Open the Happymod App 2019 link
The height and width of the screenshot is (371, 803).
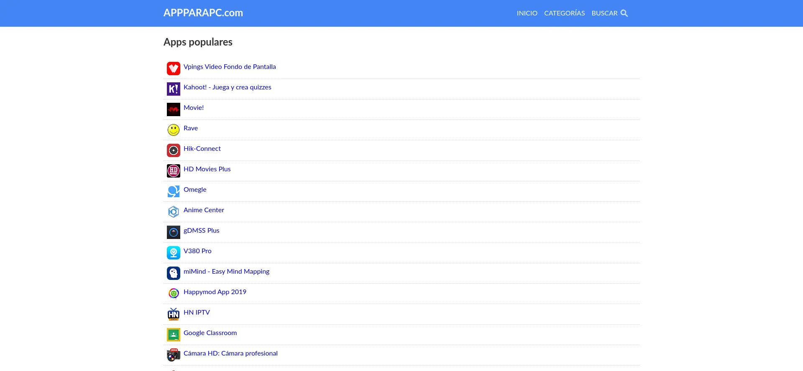215,292
